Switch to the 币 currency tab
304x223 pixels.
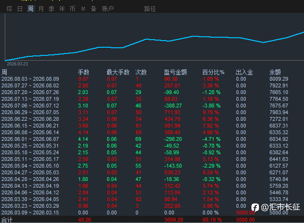72,9
